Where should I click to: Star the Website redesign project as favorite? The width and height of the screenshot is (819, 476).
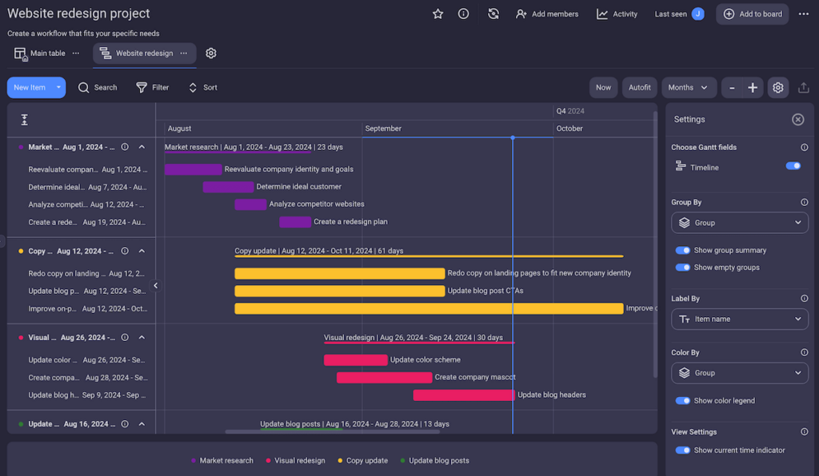[437, 14]
